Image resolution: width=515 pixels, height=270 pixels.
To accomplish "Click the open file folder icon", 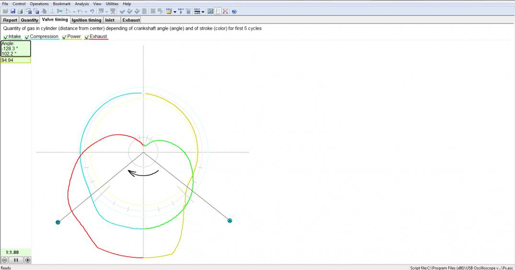I will [5, 11].
